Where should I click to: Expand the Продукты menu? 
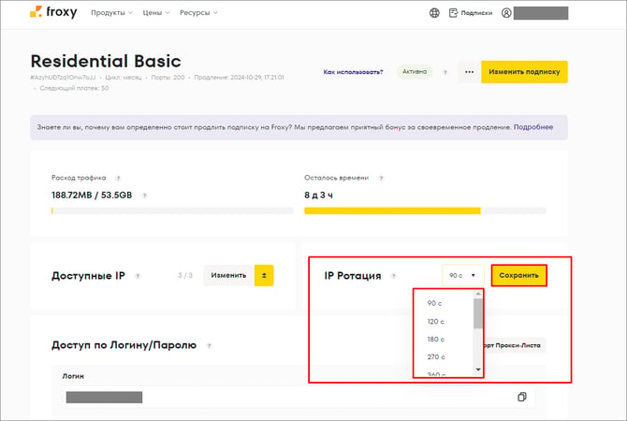click(111, 13)
